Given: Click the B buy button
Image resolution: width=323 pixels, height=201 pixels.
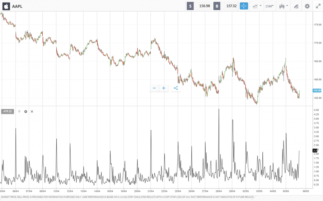Looking at the screenshot, I should tap(217, 6).
